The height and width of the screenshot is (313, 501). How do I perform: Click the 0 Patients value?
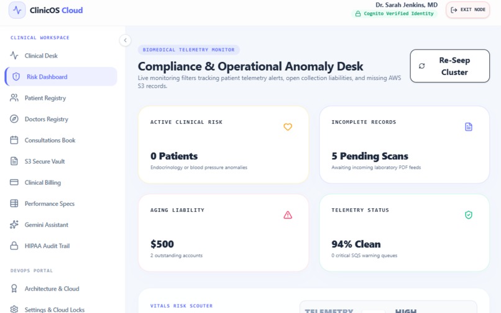(174, 156)
